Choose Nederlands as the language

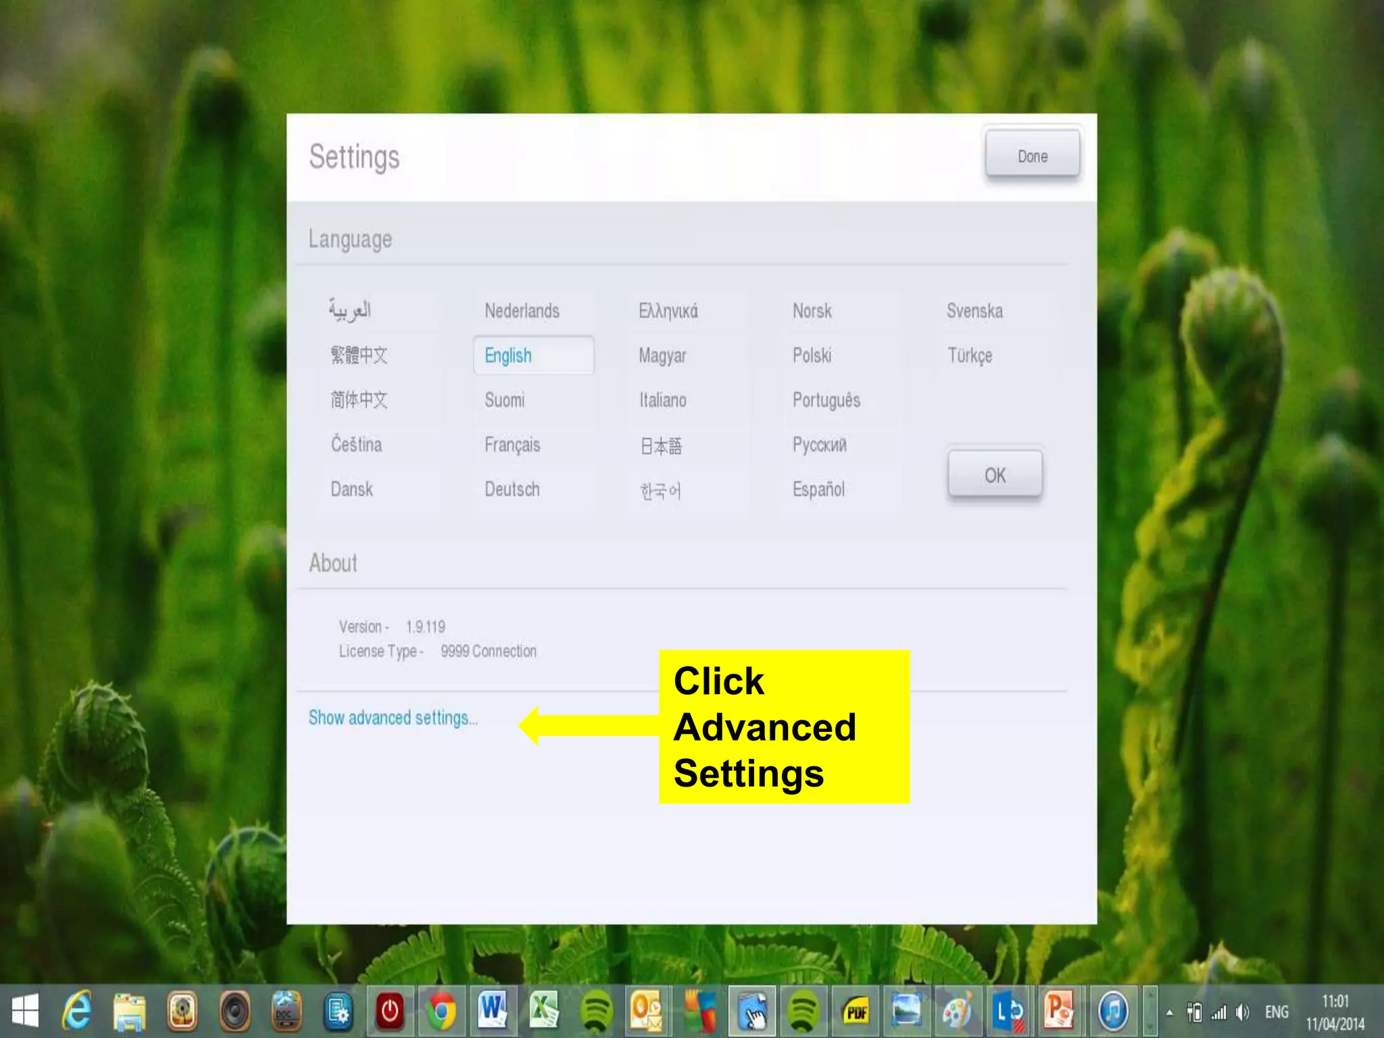522,311
